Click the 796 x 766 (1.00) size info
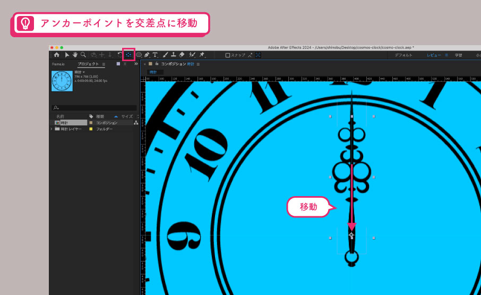 (x=86, y=77)
